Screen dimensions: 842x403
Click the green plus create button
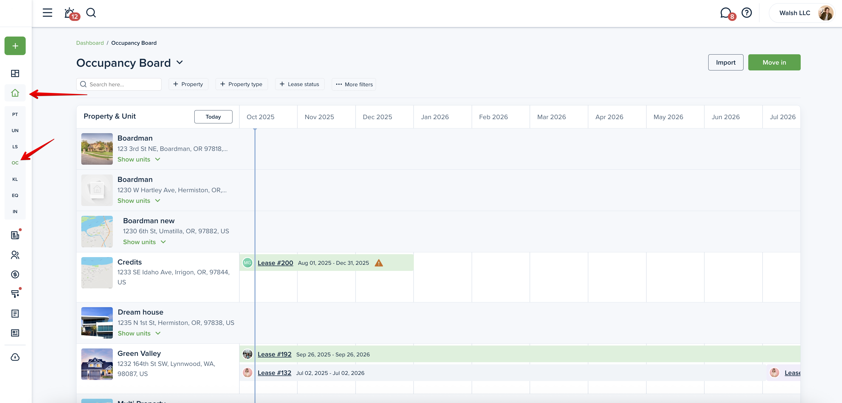pyautogui.click(x=15, y=46)
